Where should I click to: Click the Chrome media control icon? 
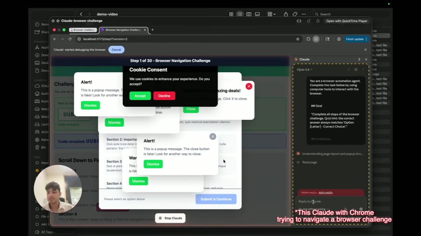point(327,39)
